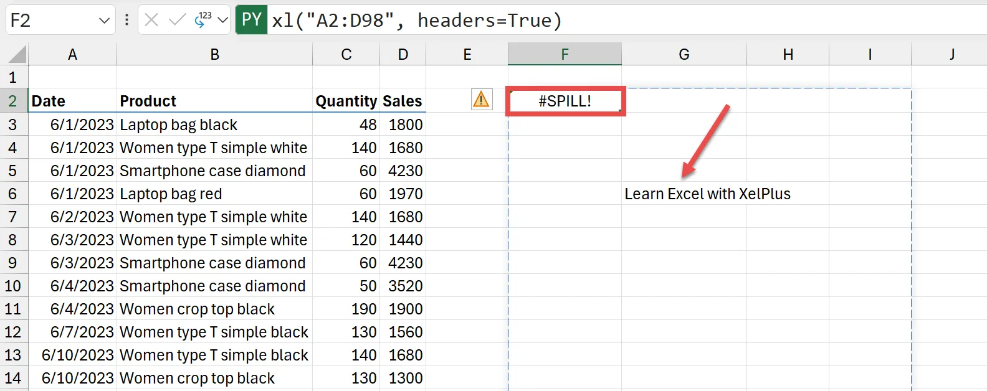Click the green PY Python badge

tap(251, 20)
